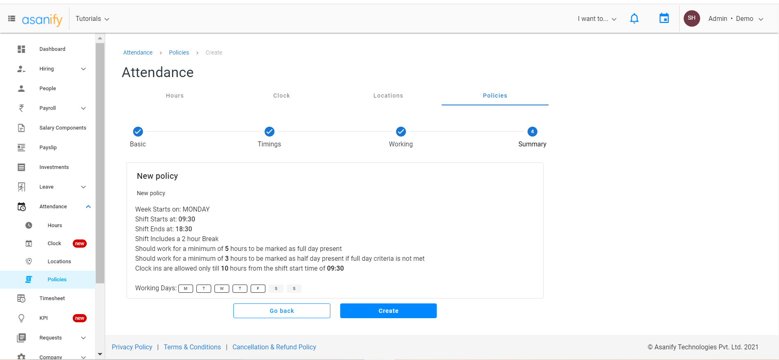Viewport: 779px width, 360px height.
Task: Click the KPI lightbulb icon
Action: 21,318
